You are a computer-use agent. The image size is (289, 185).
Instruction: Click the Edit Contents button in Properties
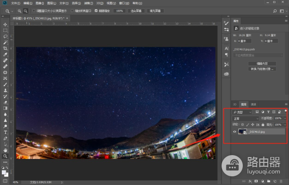262,64
